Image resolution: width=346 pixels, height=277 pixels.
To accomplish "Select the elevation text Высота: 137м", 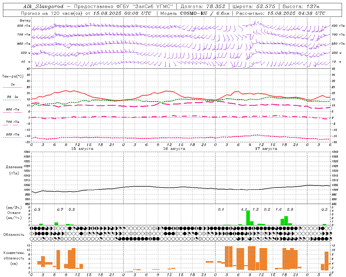I will click(301, 6).
